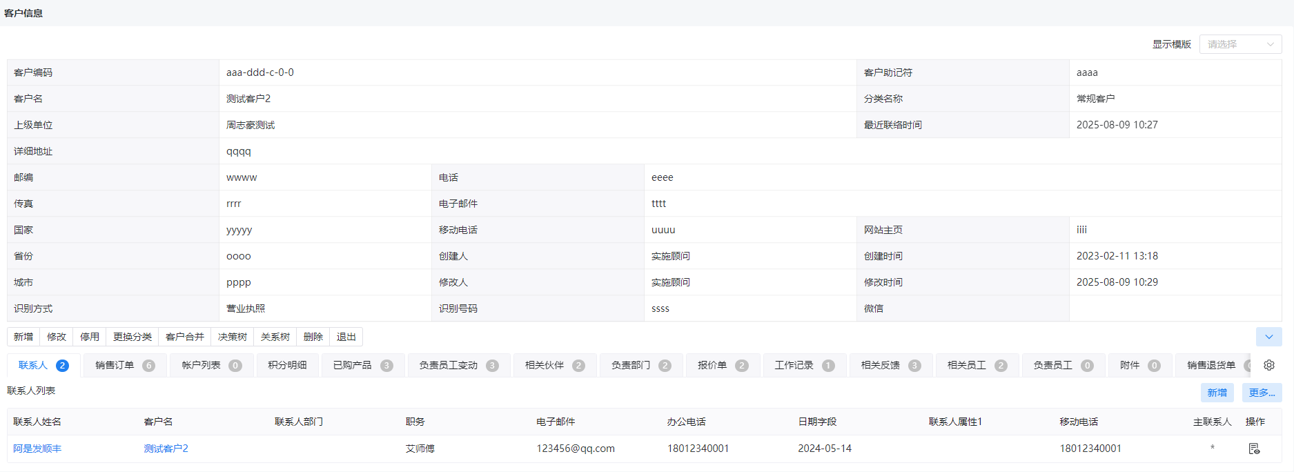Viewport: 1294px width, 472px height.
Task: Click the 电子邮件 column header
Action: coord(556,422)
